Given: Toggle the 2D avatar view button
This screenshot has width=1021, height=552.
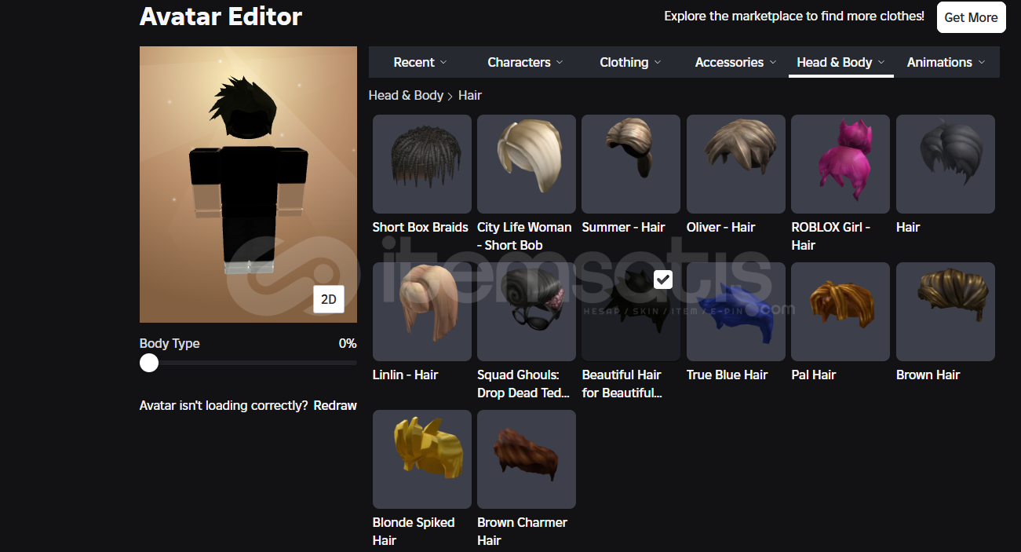Looking at the screenshot, I should tap(329, 299).
